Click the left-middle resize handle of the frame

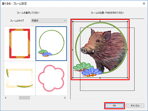click(73, 50)
